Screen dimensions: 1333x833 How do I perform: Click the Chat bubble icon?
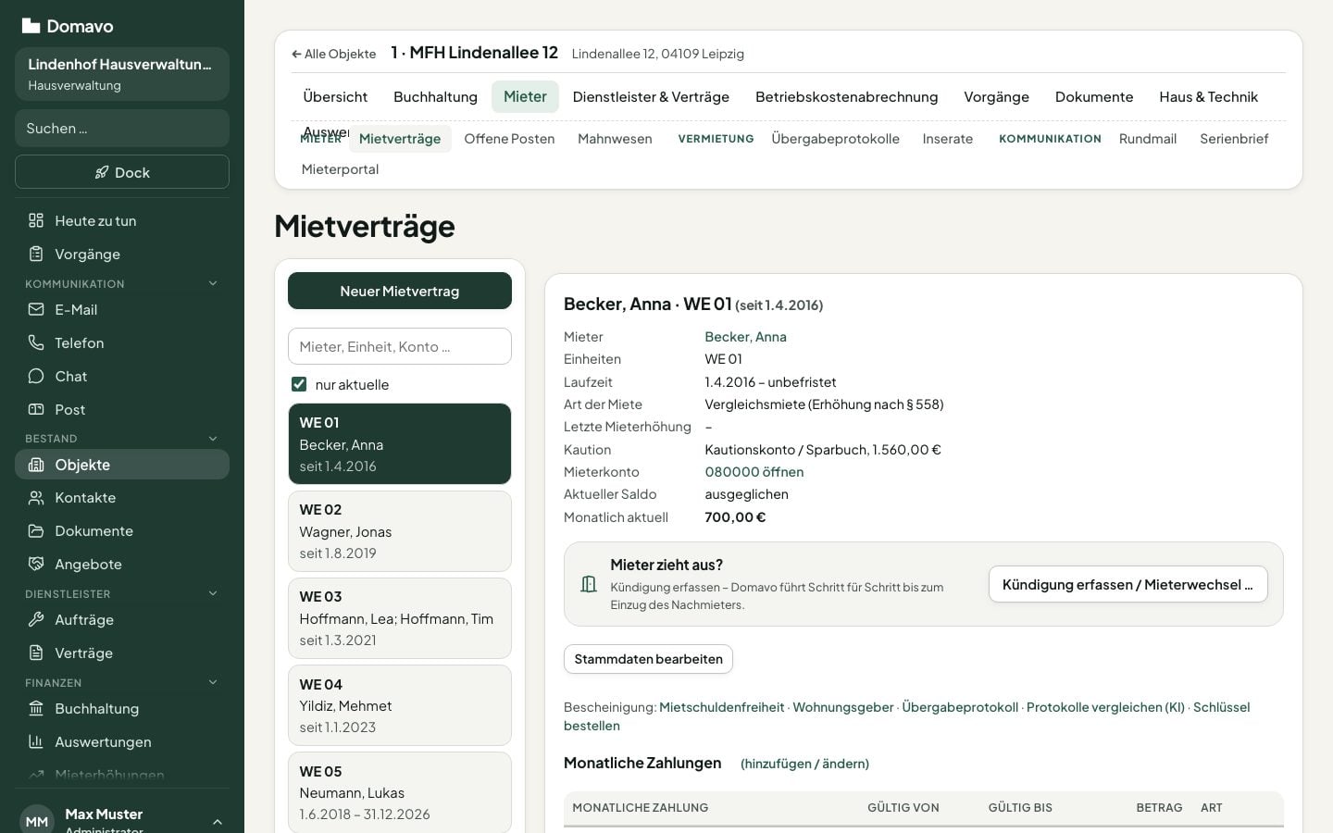click(x=36, y=376)
